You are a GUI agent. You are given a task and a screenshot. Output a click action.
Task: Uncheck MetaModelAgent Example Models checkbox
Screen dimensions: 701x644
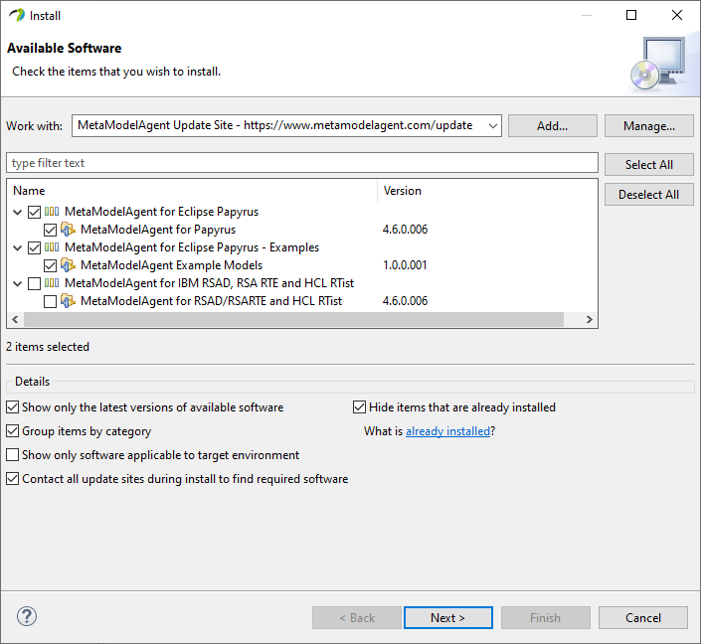pyautogui.click(x=50, y=265)
